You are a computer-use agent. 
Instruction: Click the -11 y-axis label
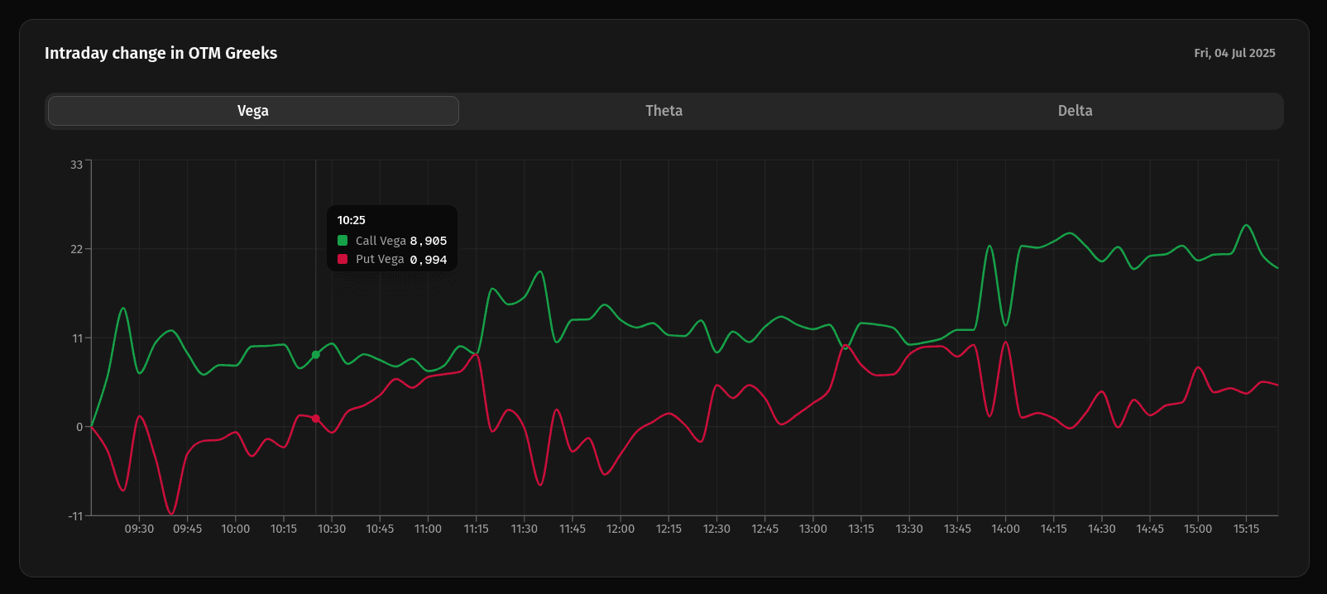(75, 516)
